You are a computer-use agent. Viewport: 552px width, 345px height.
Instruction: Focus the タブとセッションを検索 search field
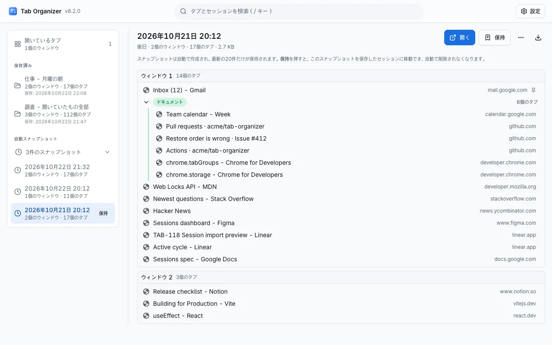[299, 11]
